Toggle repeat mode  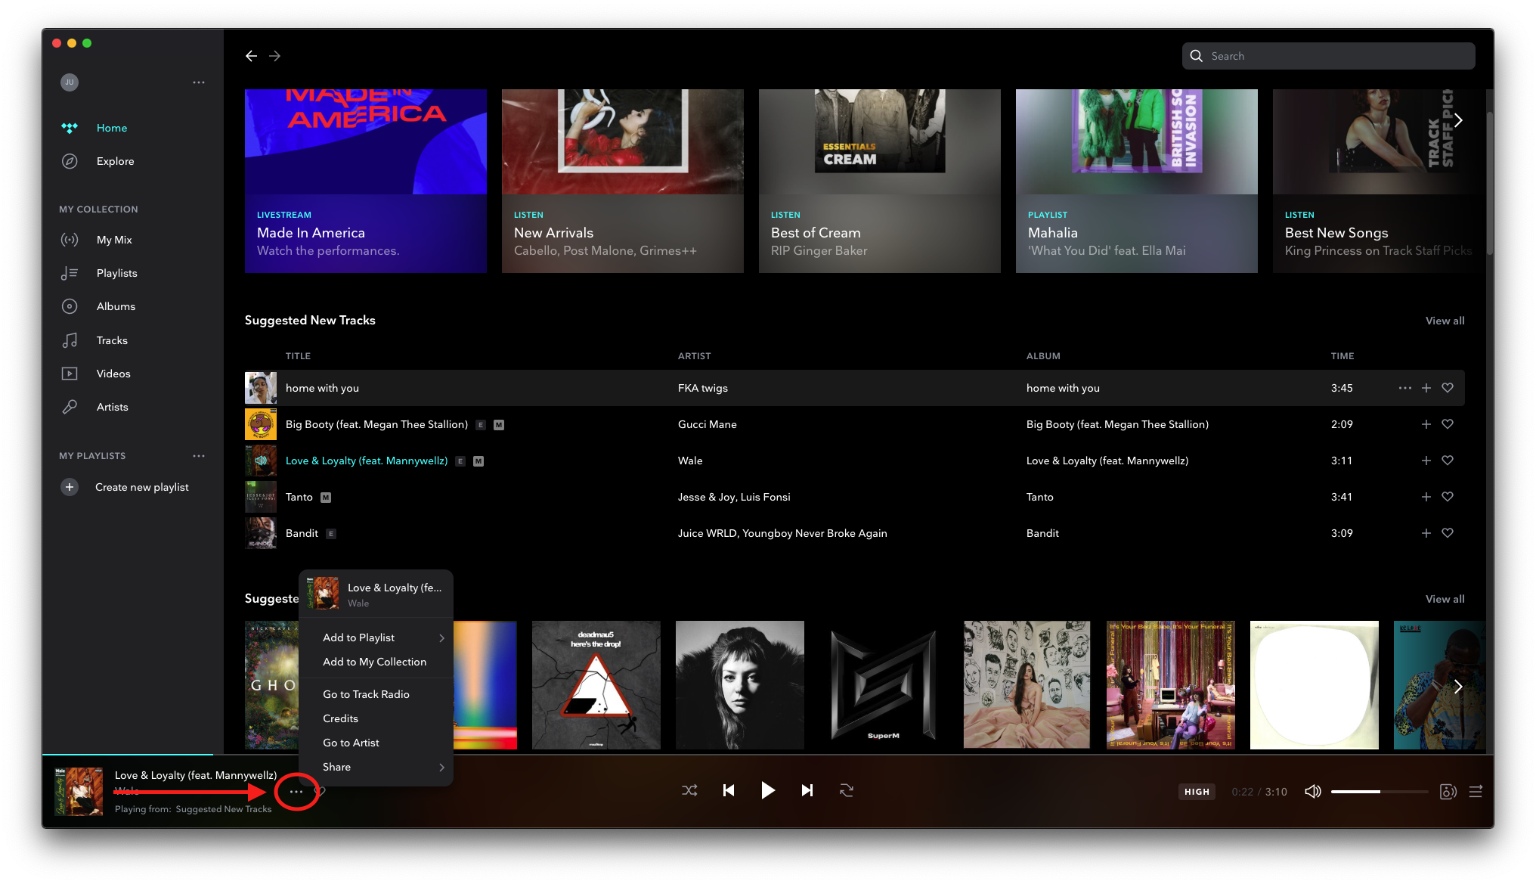847,790
